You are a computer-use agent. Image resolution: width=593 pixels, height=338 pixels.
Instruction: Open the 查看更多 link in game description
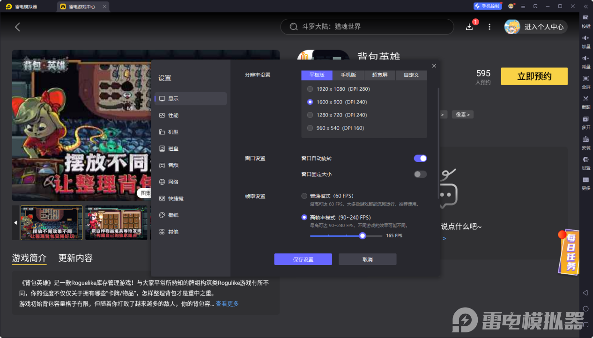click(227, 303)
